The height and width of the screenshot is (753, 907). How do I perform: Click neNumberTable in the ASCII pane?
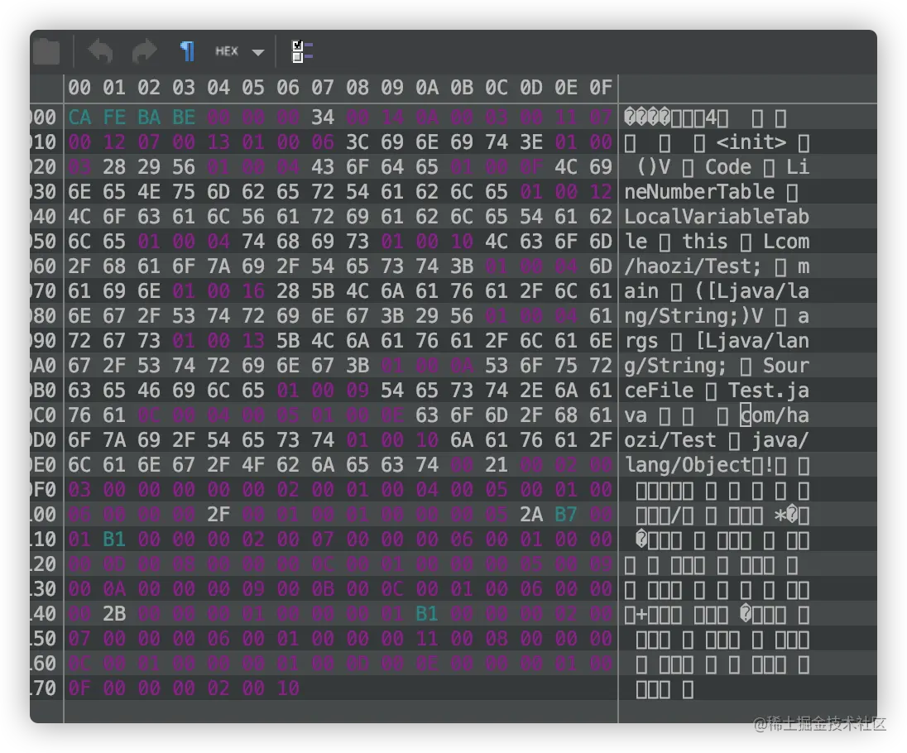(699, 192)
